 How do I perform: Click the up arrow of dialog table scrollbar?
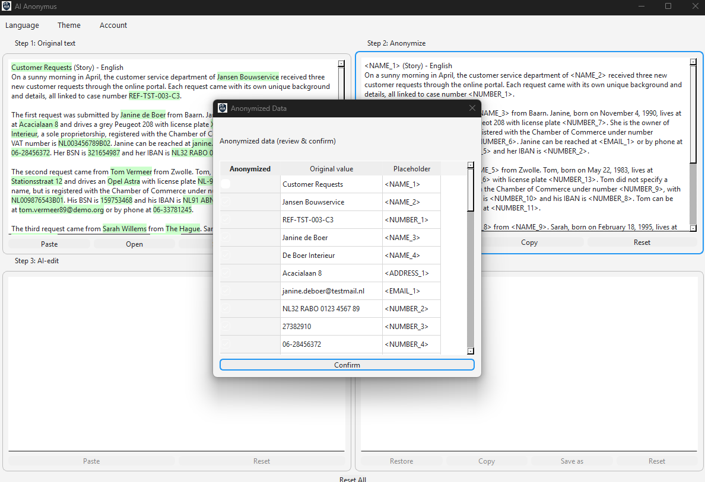coord(471,165)
